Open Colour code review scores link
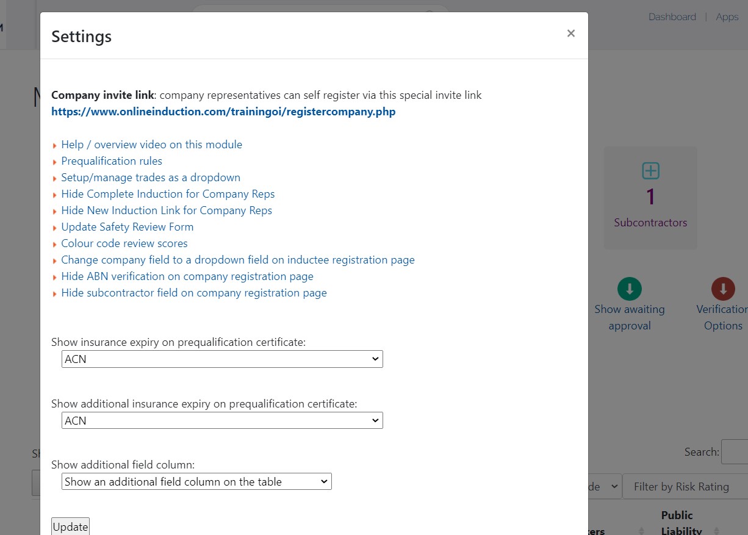Screen dimensions: 748x535 tap(124, 243)
